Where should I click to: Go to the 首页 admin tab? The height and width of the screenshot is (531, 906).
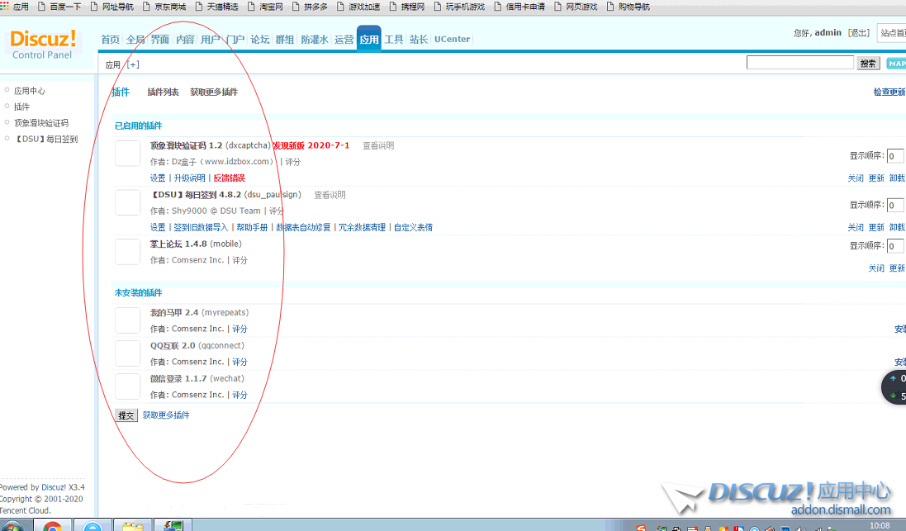[x=110, y=40]
